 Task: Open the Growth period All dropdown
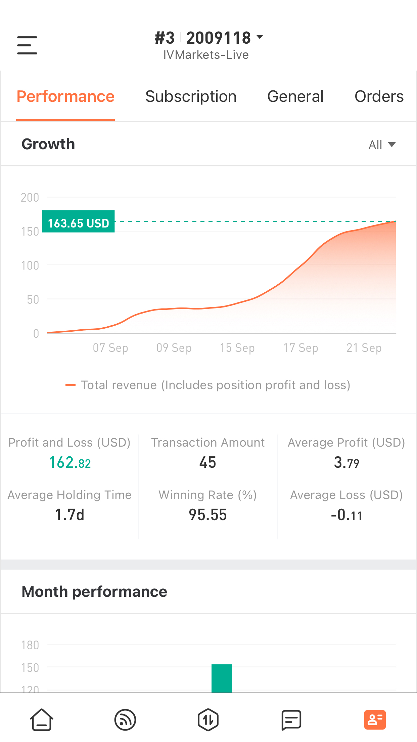coord(382,145)
